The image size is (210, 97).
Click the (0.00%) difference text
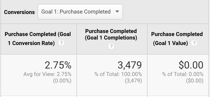tap(62, 81)
